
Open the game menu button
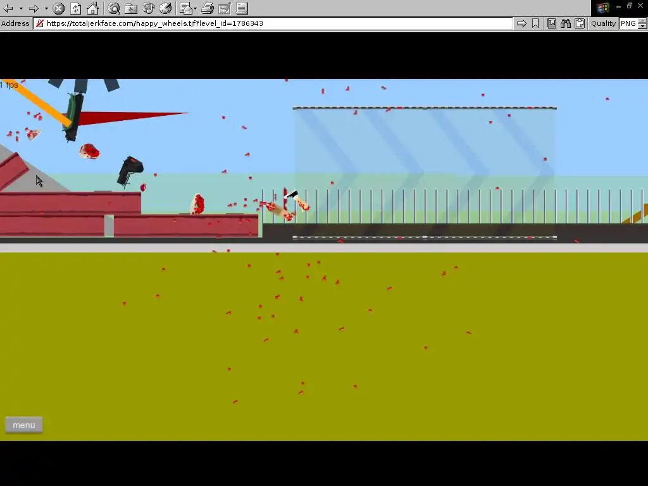click(x=24, y=425)
